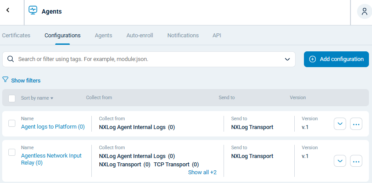
Task: Click the Agents page title
Action: click(52, 11)
